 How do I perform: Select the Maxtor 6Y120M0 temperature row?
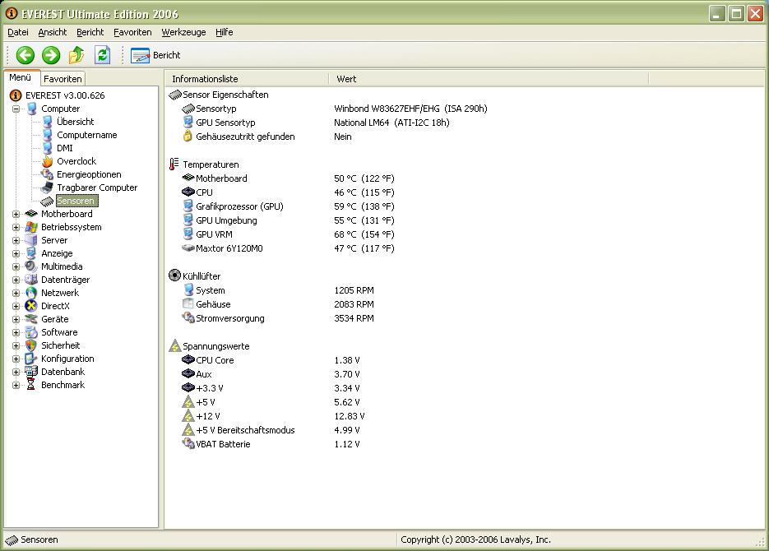289,248
